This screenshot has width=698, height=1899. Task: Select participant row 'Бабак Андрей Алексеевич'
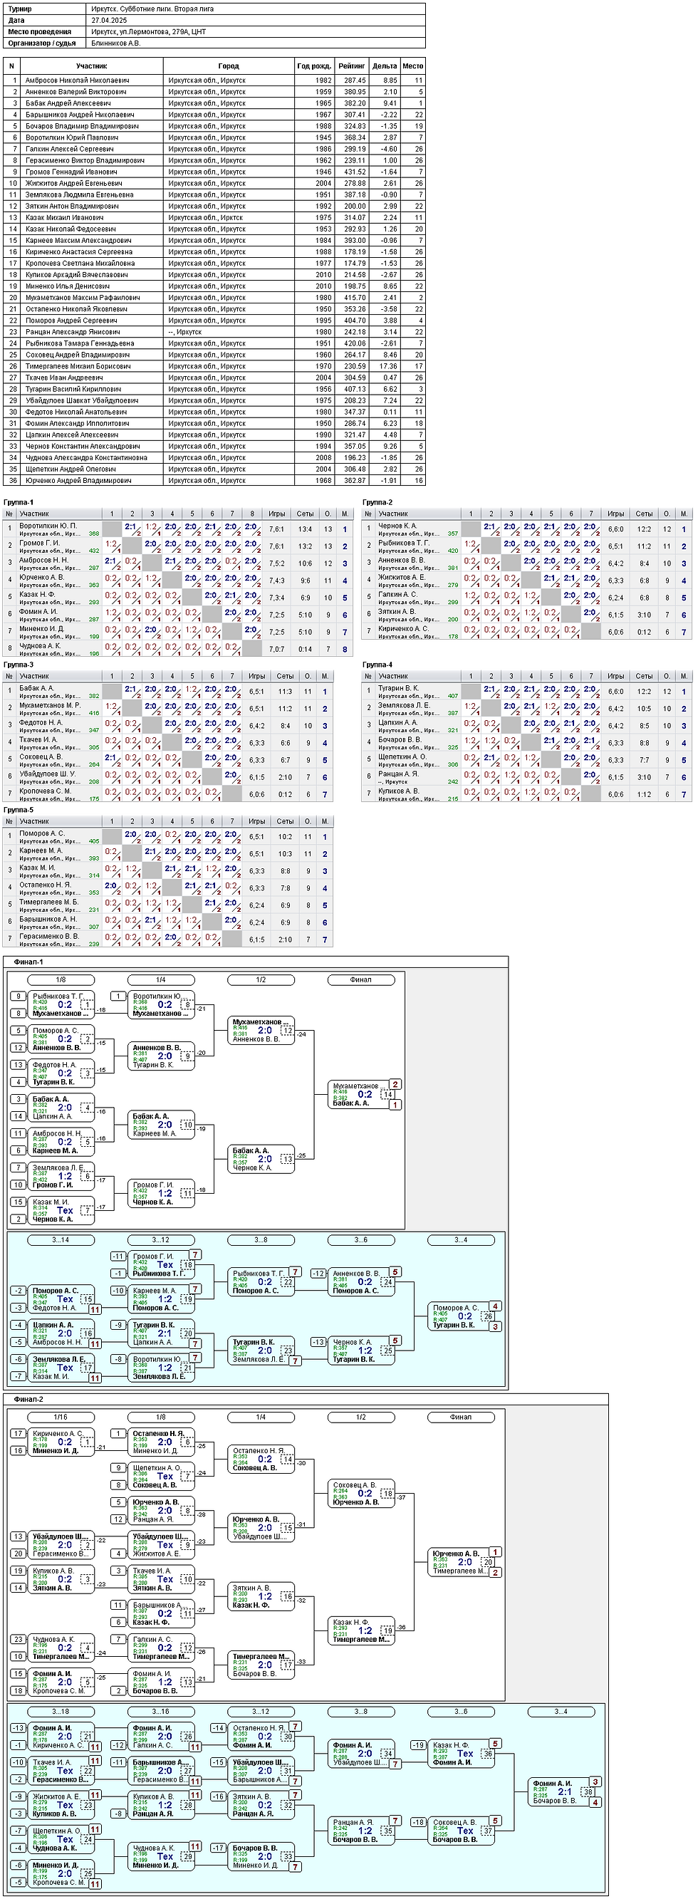(x=214, y=103)
